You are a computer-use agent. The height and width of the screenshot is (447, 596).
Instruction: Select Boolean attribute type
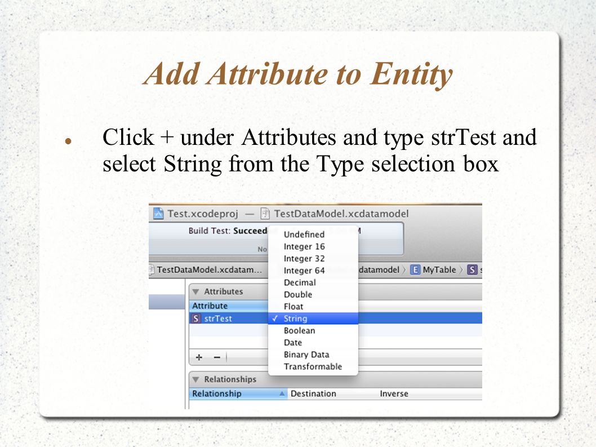(x=313, y=330)
